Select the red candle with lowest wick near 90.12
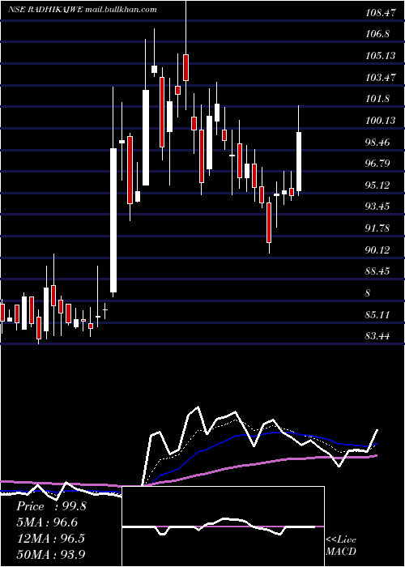 [269, 223]
